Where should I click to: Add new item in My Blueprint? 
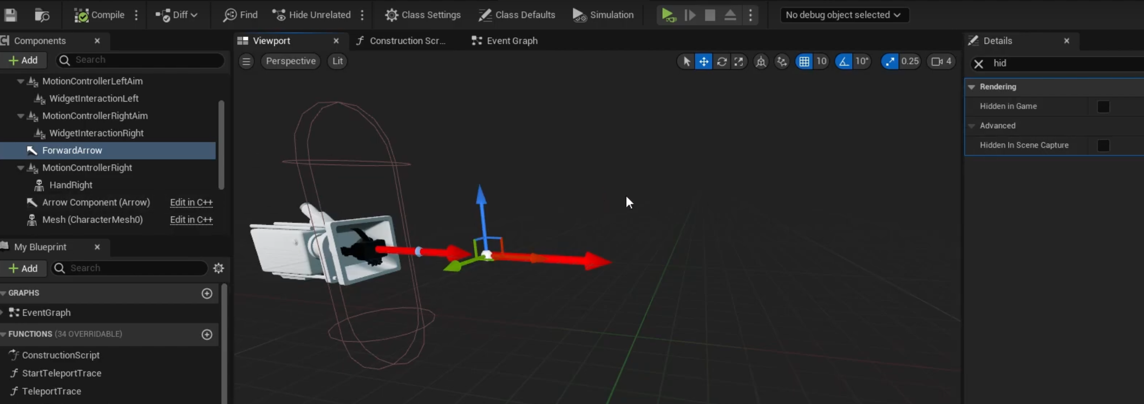[23, 268]
